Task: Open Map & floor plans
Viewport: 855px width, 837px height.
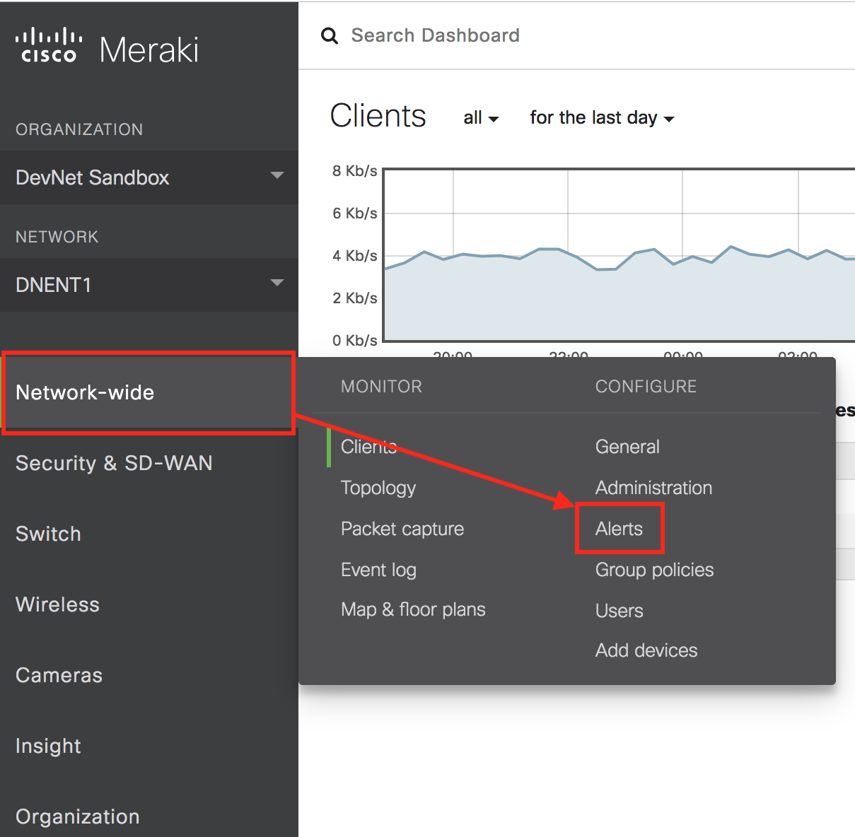Action: (x=413, y=609)
